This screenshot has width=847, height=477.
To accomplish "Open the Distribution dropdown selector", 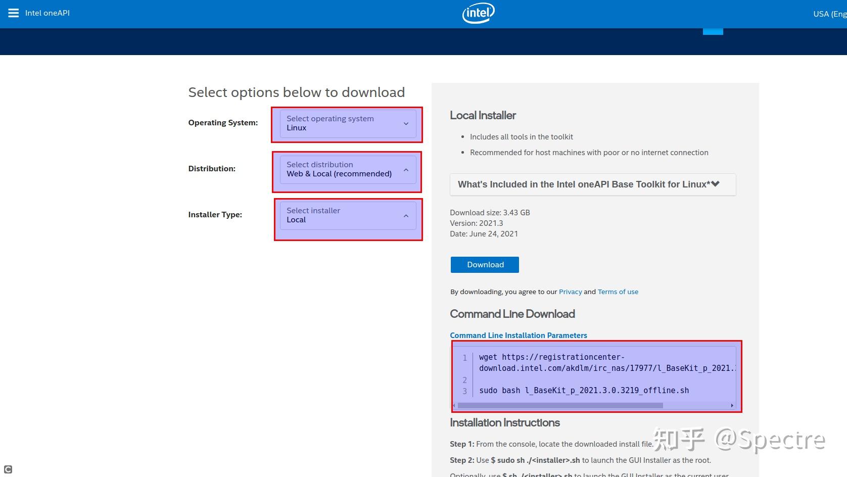I will click(348, 169).
